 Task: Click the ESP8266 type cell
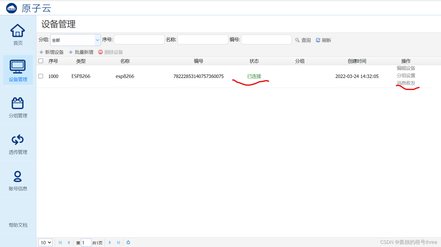(81, 76)
